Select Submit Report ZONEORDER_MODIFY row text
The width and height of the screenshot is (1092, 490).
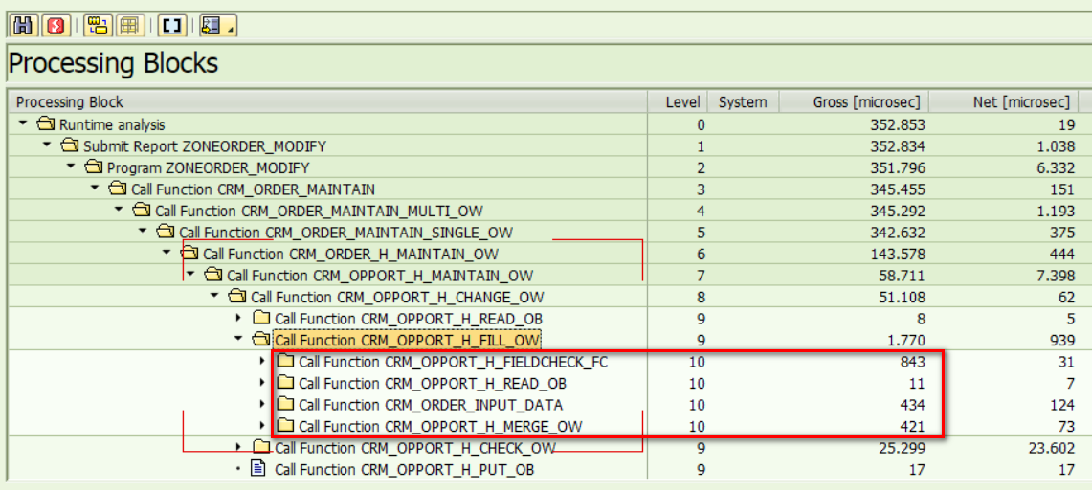coord(205,146)
